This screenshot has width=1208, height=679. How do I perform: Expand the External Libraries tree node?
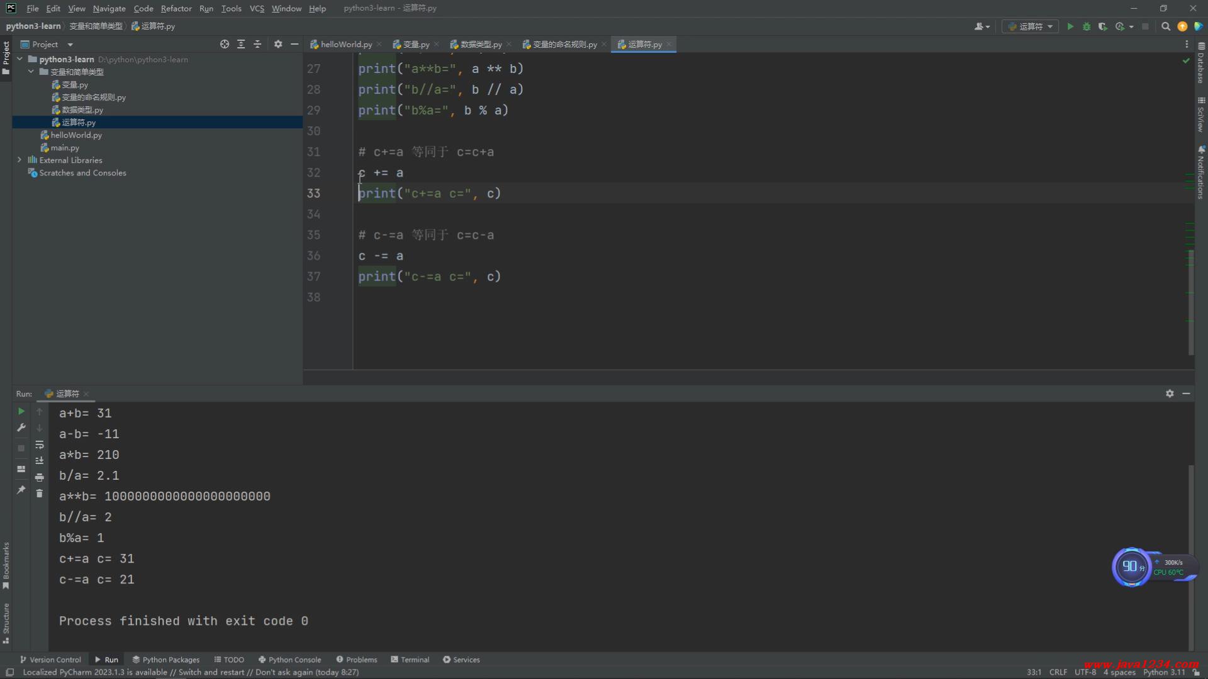point(20,160)
